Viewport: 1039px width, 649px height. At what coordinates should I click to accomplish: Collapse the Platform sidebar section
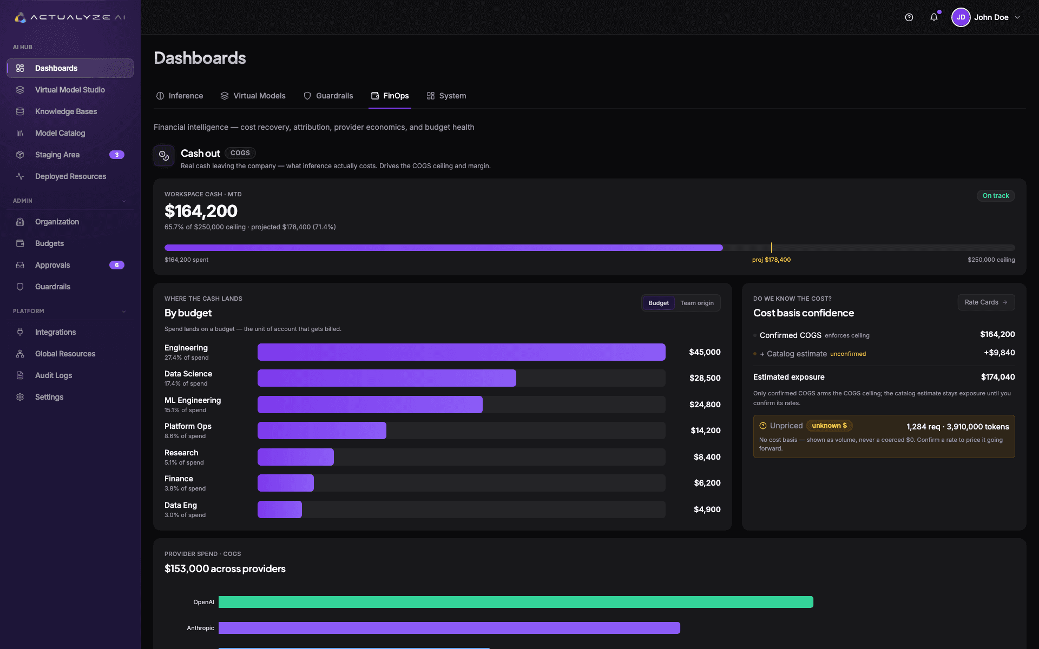pos(124,312)
